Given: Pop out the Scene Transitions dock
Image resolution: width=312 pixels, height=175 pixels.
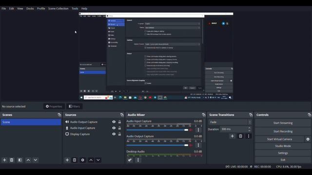Looking at the screenshot, I should tap(251, 115).
